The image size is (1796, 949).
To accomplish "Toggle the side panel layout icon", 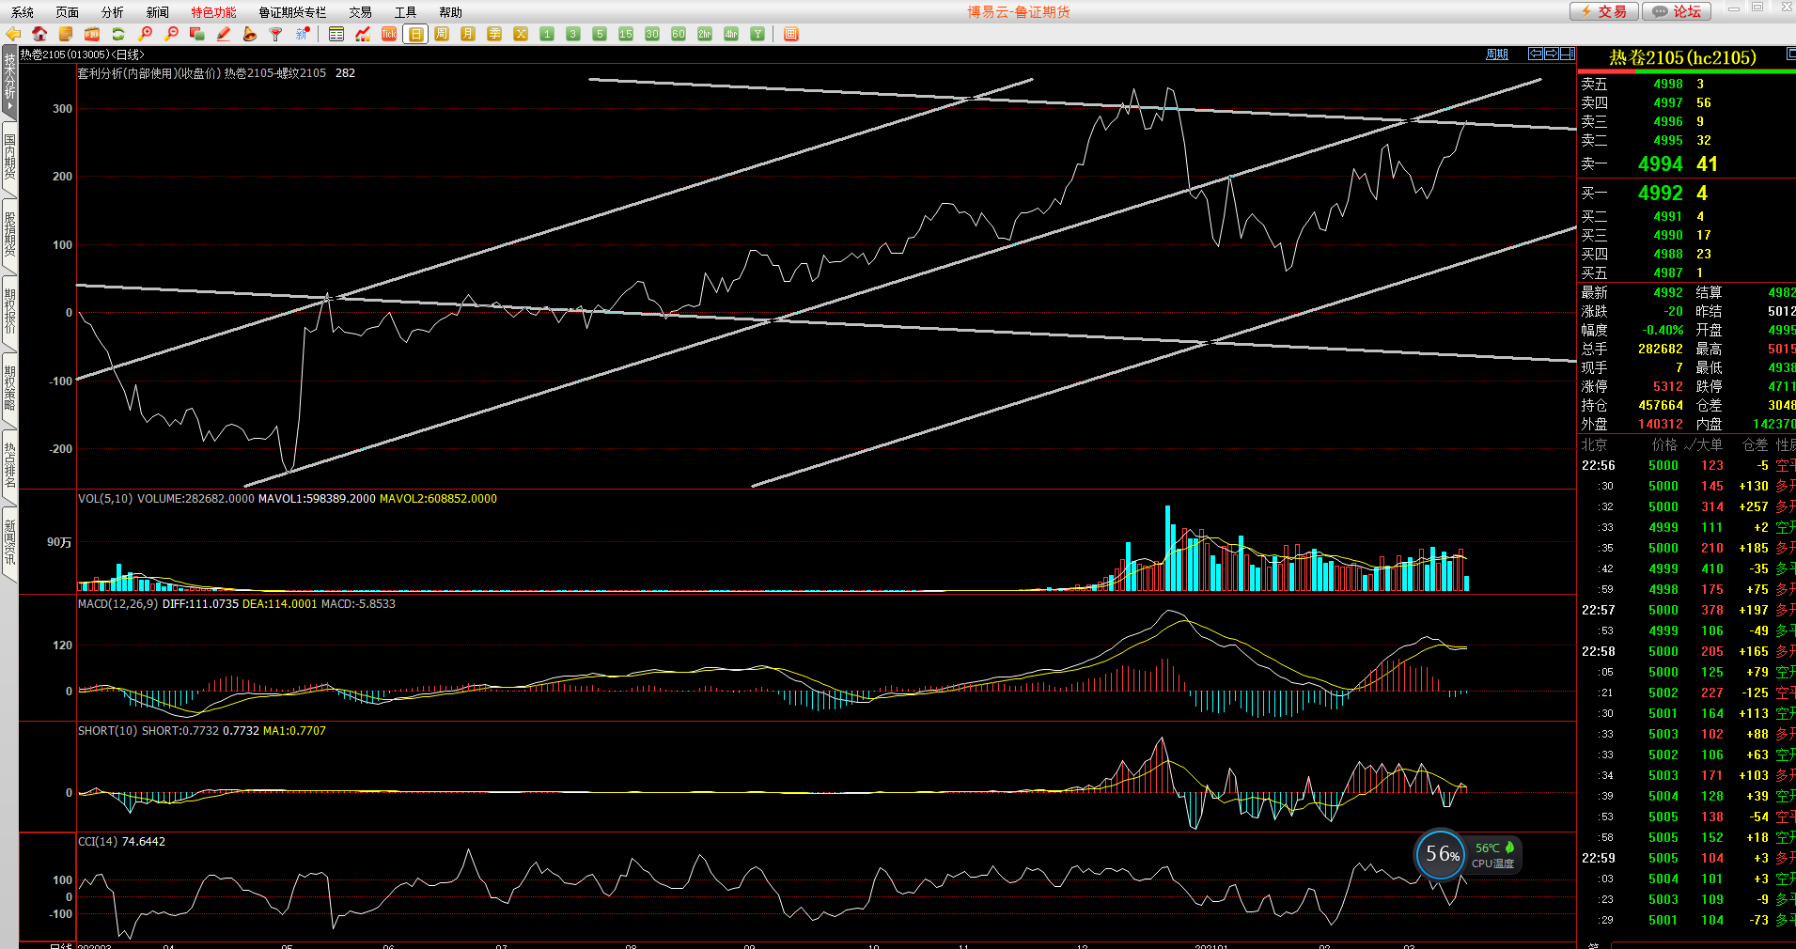I will (x=1567, y=54).
